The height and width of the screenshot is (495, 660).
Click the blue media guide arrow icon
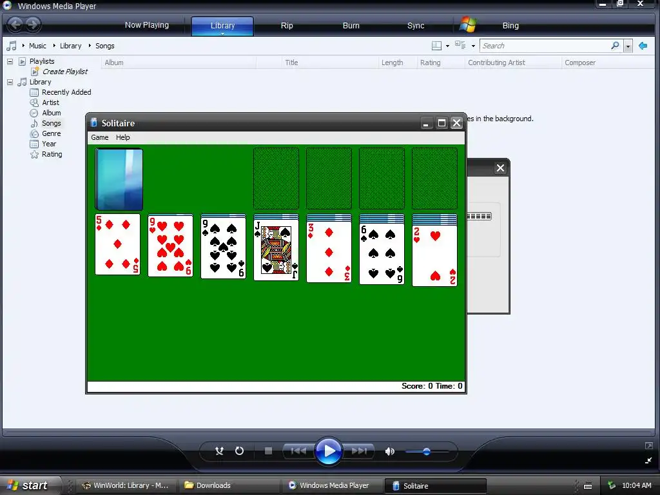click(643, 46)
